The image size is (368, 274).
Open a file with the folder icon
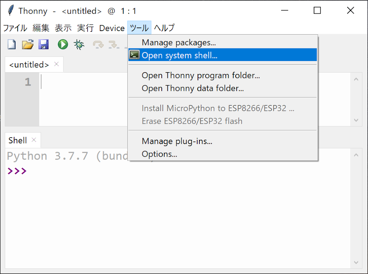28,44
